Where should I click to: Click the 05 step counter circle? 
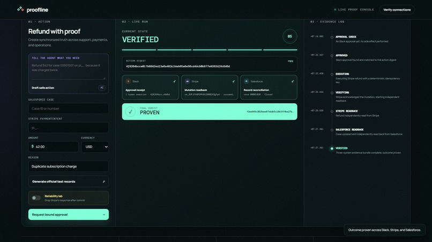click(290, 36)
